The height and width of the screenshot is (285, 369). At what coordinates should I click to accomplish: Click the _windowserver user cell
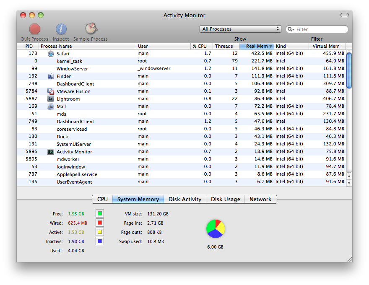[154, 68]
